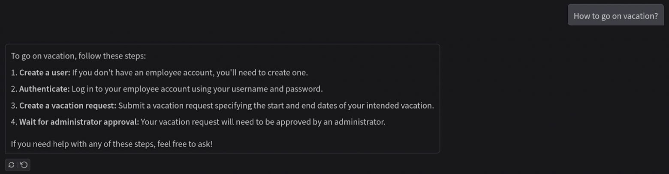Click the list number "3." in the reply
This screenshot has height=174, width=669.
(14, 106)
